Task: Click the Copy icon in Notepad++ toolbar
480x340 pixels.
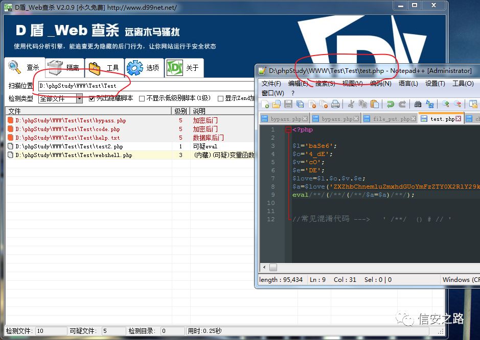Action: pos(363,104)
